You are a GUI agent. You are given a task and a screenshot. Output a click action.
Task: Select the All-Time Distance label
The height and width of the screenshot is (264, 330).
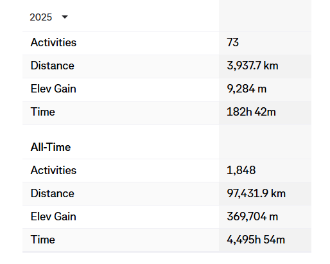(52, 193)
